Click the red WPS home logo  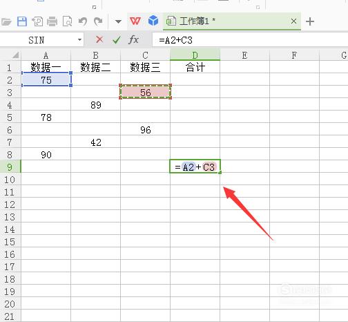135,21
